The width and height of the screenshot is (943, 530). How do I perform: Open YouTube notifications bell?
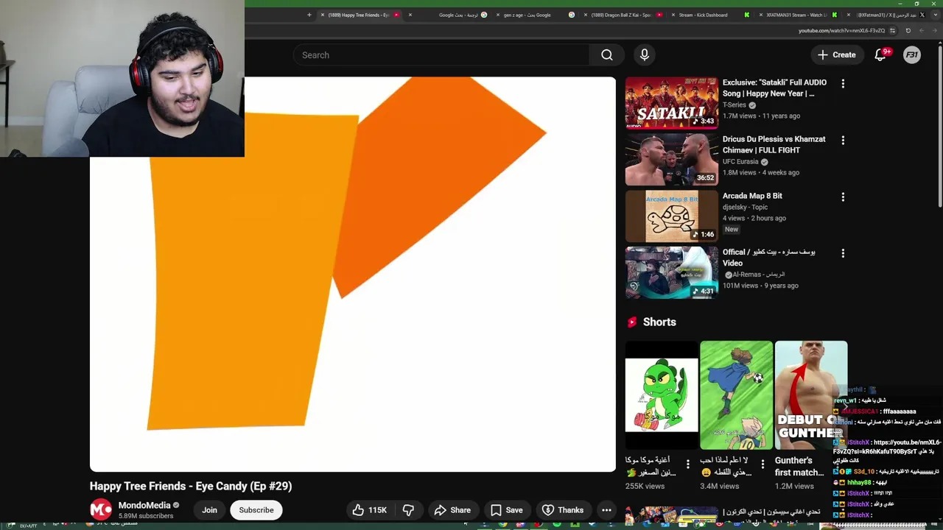pyautogui.click(x=880, y=55)
